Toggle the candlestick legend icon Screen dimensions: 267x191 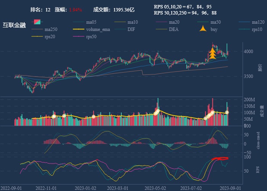click(38, 22)
